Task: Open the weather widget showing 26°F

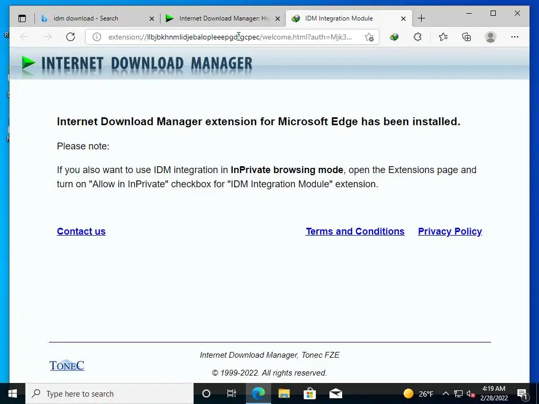Action: click(x=418, y=393)
